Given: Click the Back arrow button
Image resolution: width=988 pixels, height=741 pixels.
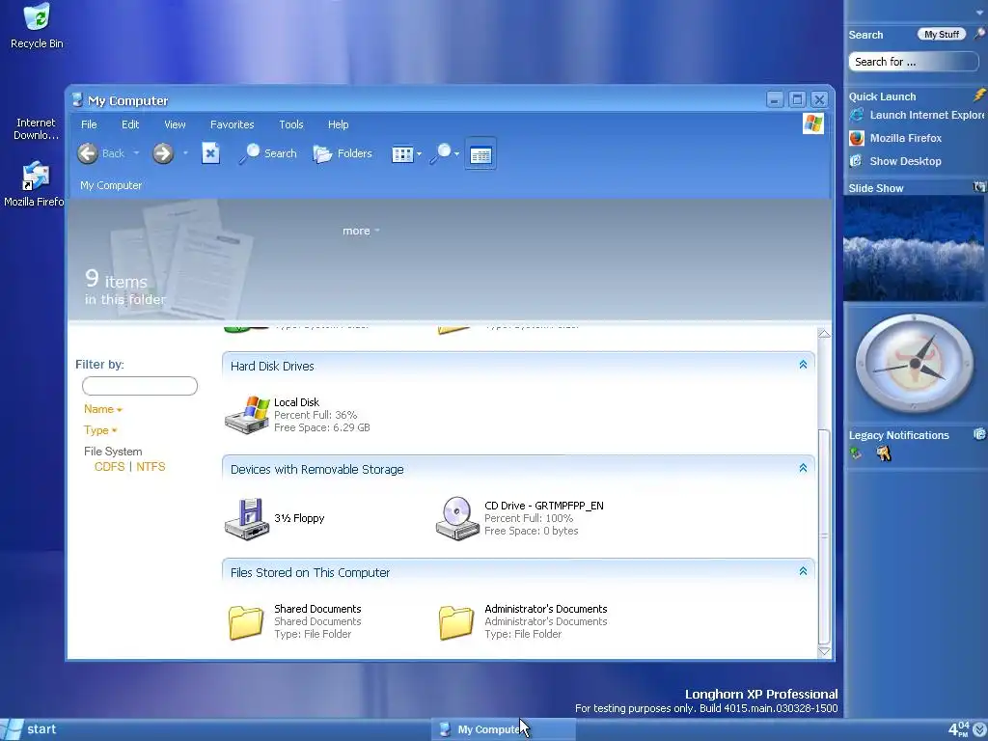Looking at the screenshot, I should click(x=88, y=153).
